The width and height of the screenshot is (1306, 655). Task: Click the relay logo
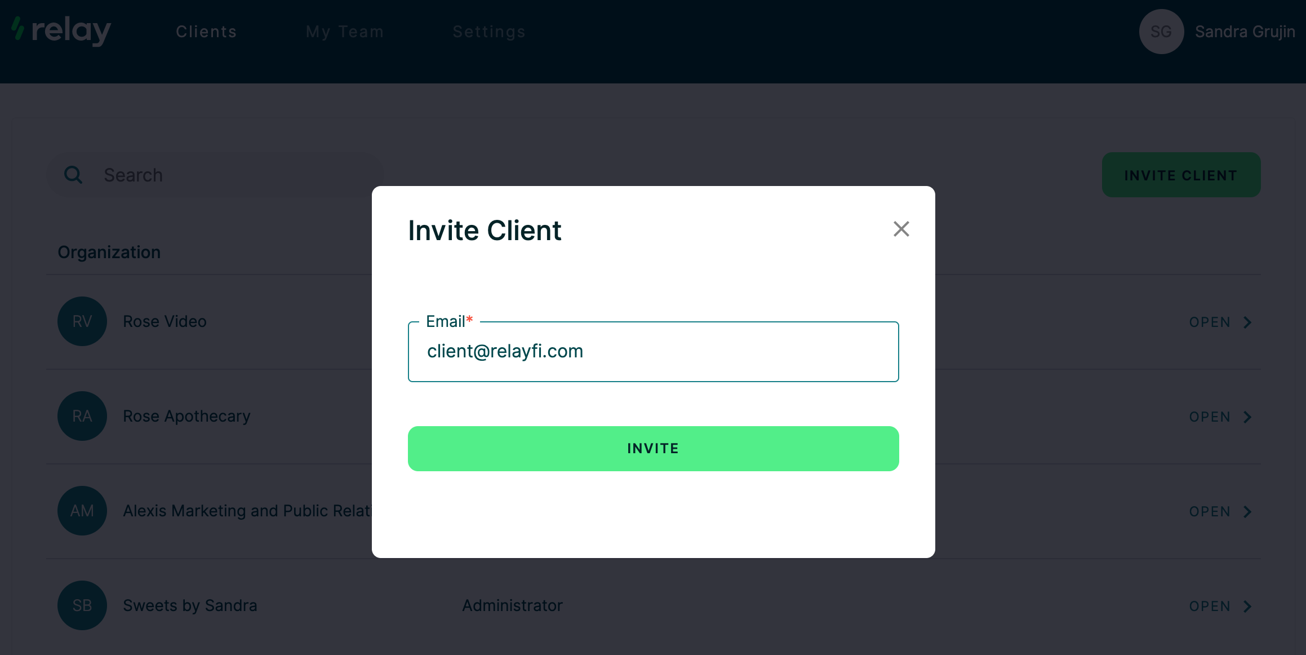[61, 31]
